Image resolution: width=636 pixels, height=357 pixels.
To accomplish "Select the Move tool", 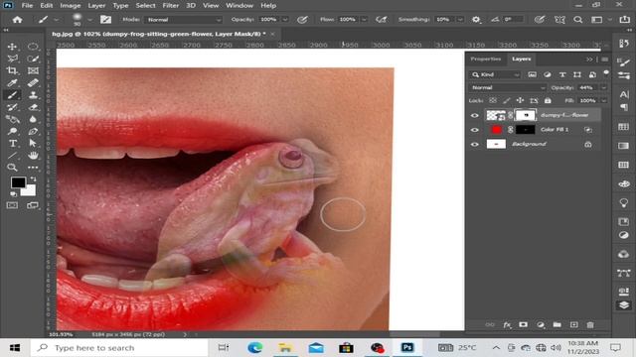I will [x=12, y=47].
